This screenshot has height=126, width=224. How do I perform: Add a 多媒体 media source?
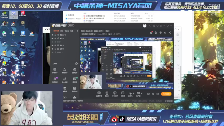(123, 94)
